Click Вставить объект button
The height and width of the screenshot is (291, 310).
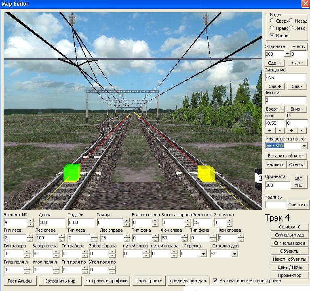[286, 156]
